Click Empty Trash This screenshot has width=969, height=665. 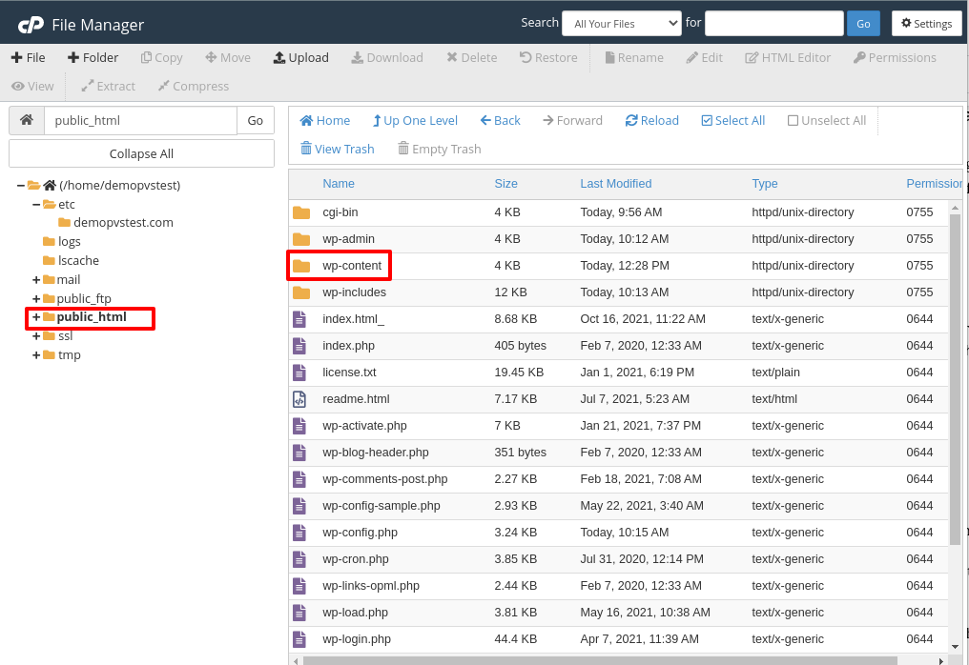[440, 149]
